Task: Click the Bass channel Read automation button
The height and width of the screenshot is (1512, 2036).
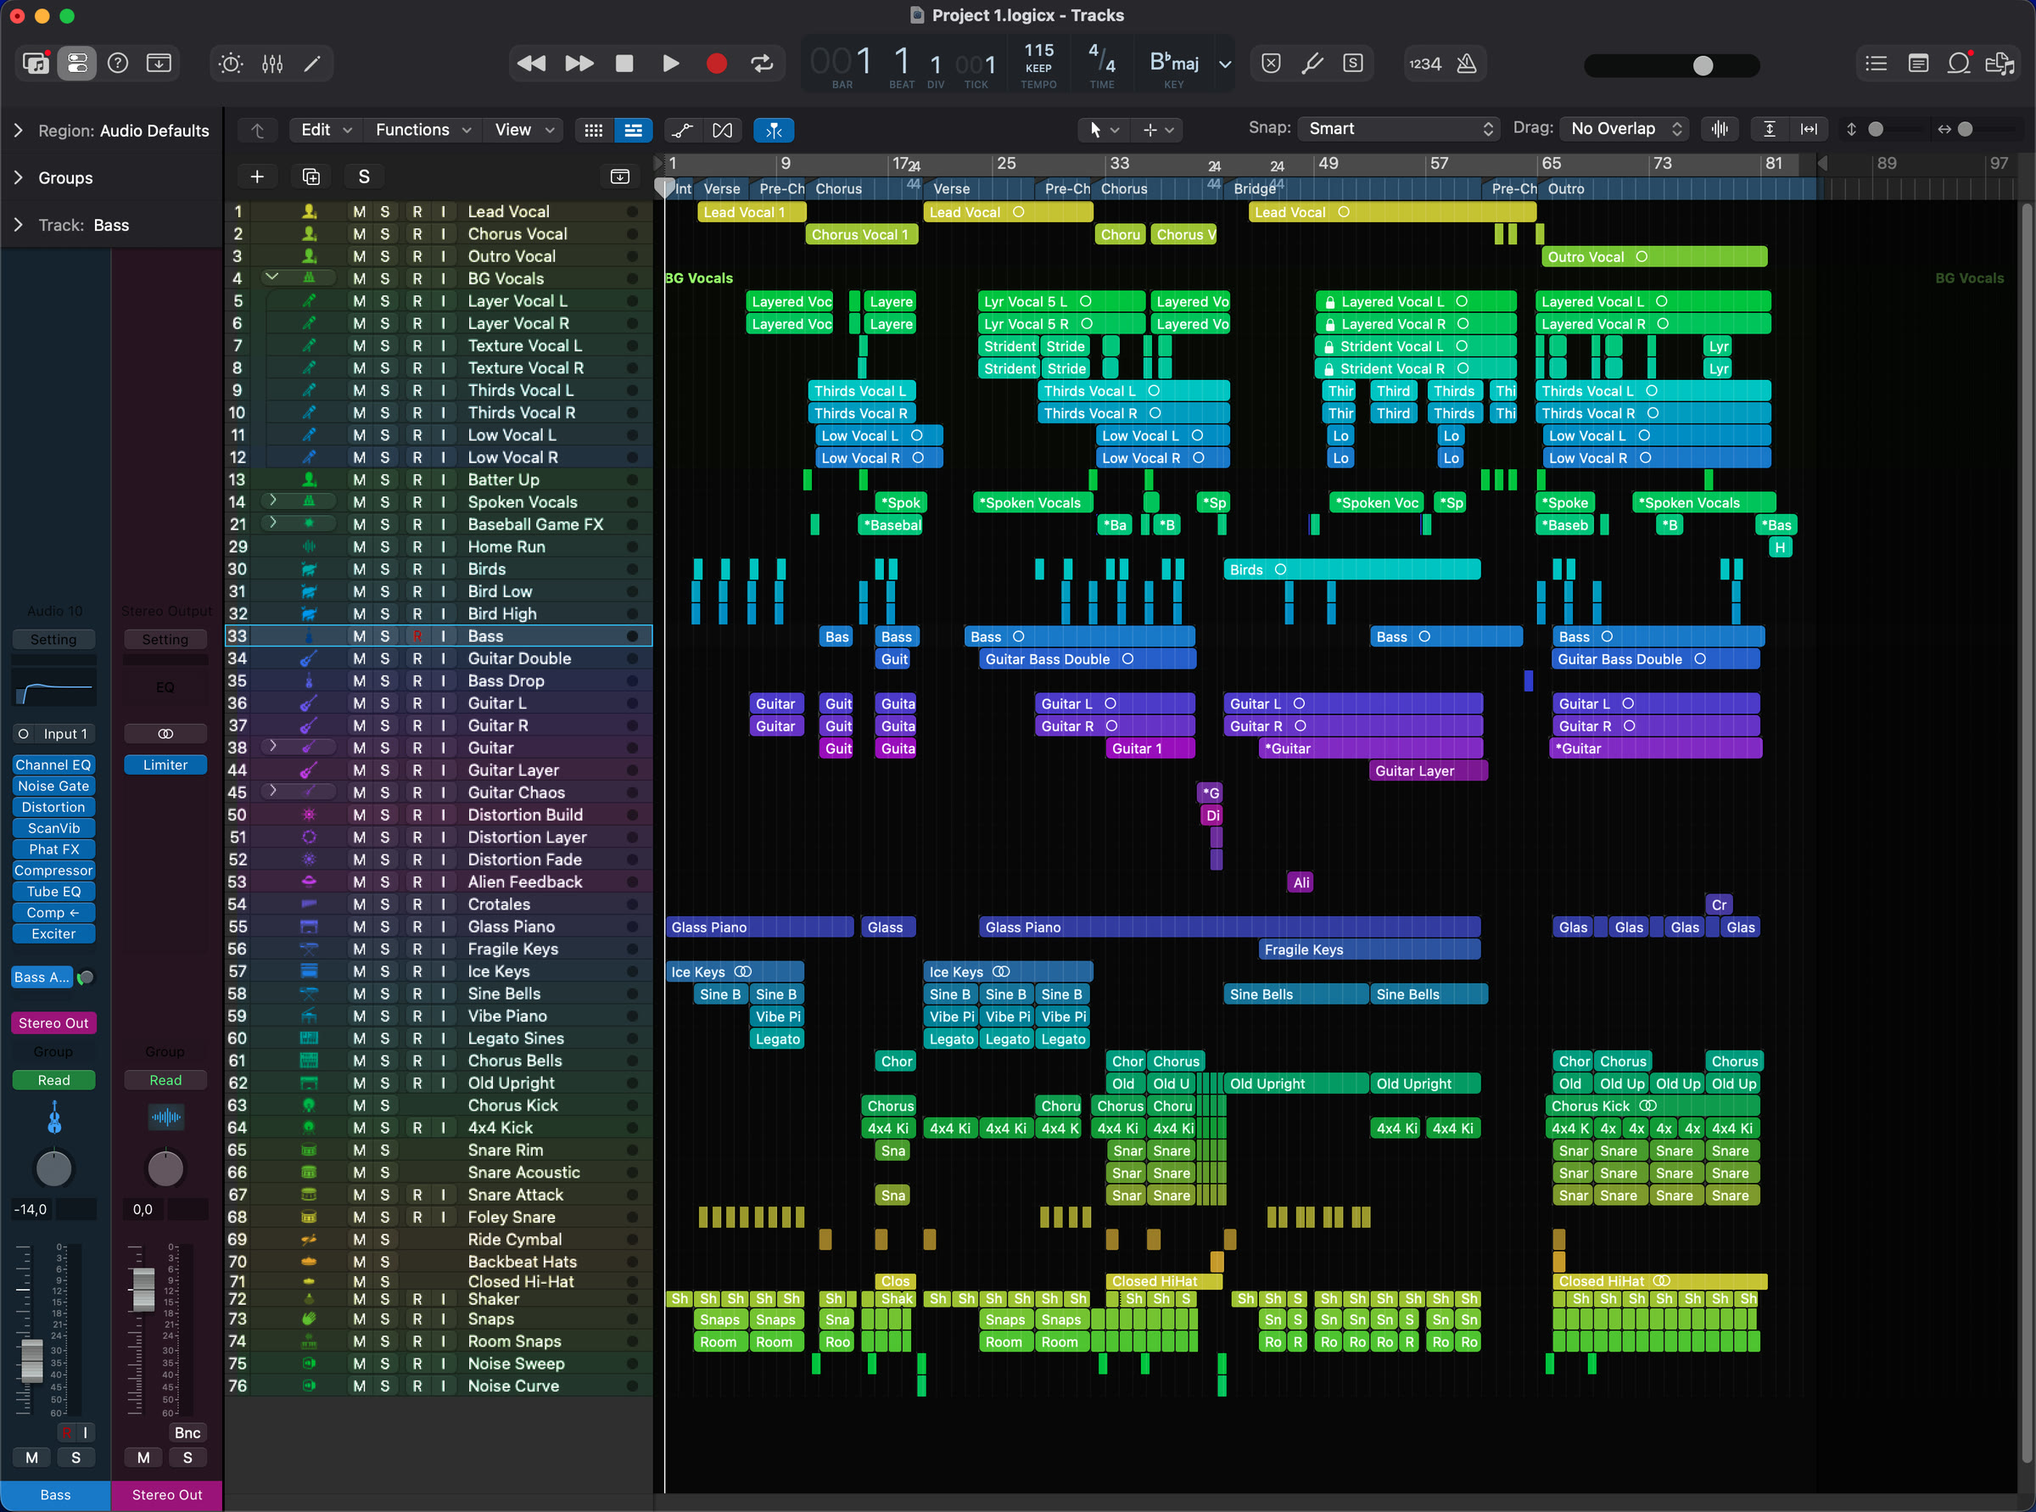Action: pos(53,1080)
